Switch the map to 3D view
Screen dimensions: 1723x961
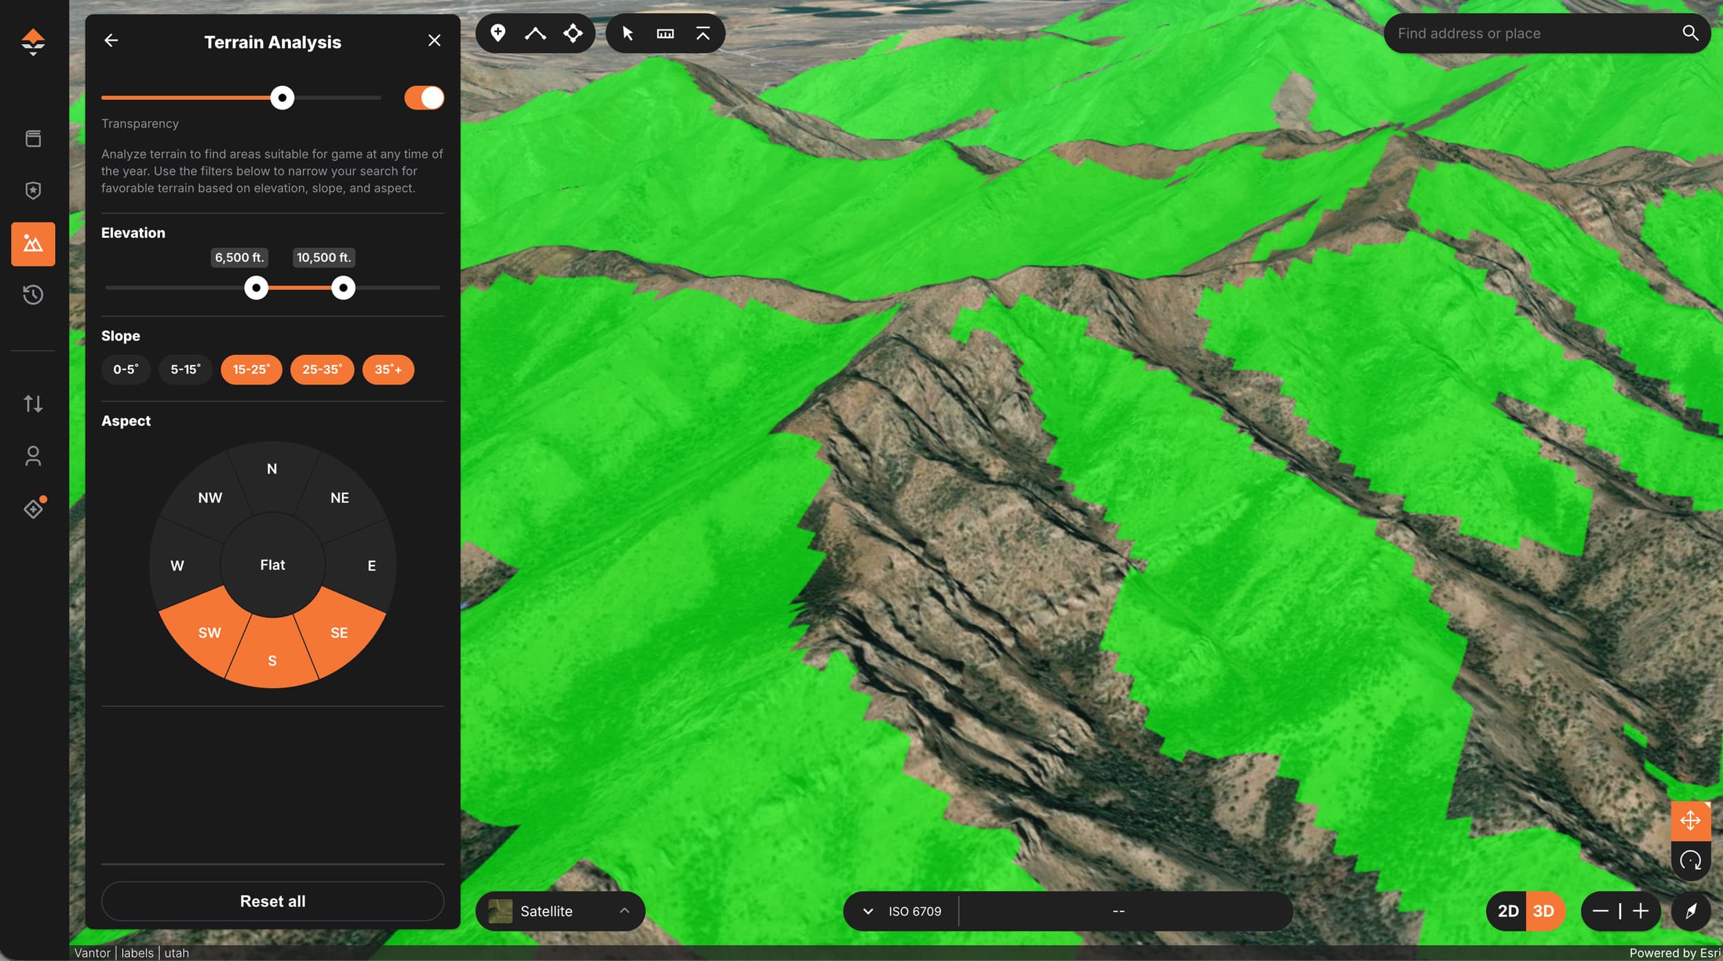click(1544, 911)
